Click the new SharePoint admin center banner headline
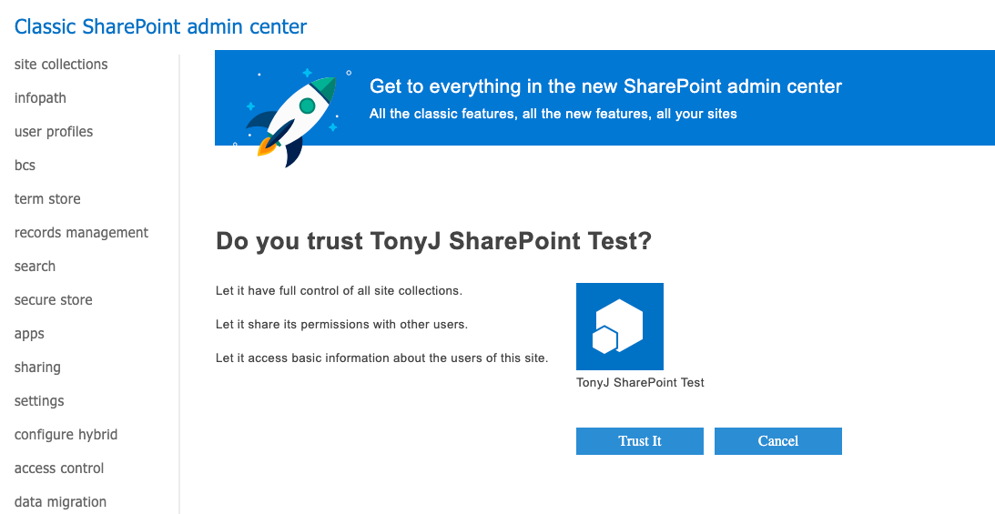Viewport: 995px width, 514px height. tap(606, 86)
